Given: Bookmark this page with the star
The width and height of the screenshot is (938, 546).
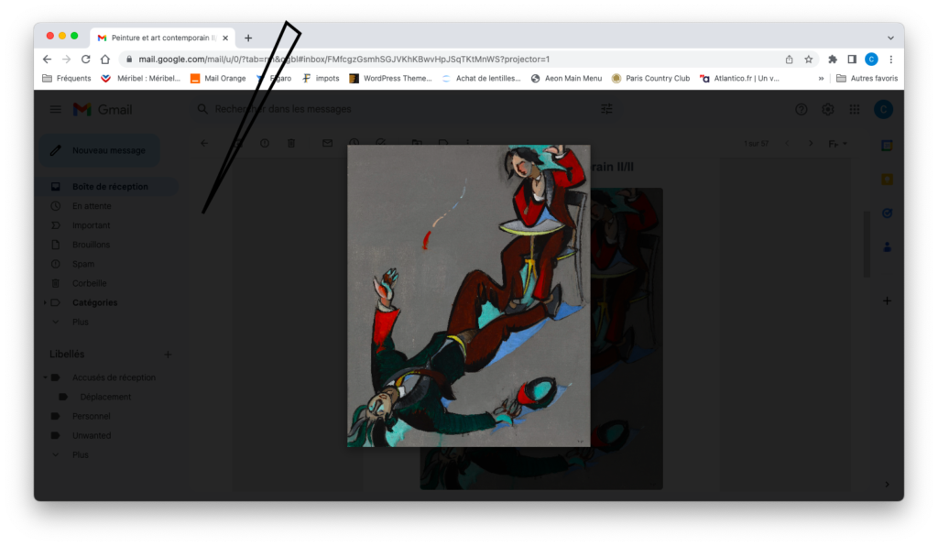Looking at the screenshot, I should tap(809, 60).
